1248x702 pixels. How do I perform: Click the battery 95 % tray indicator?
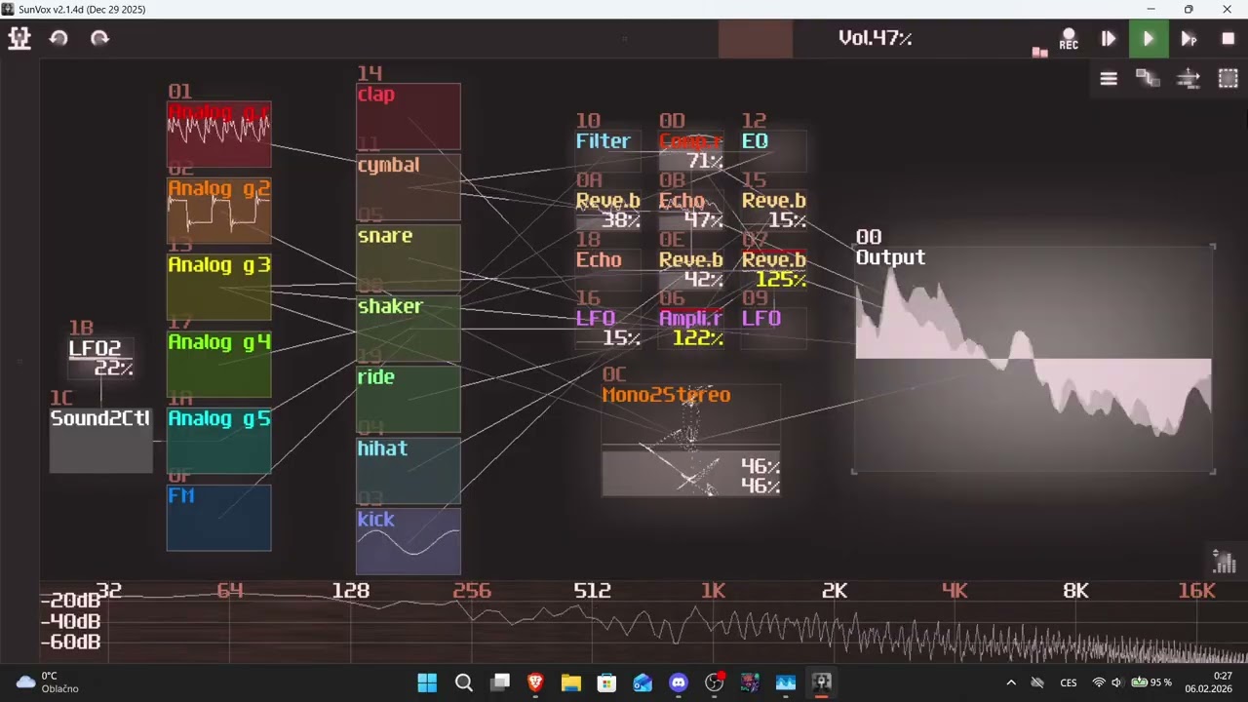click(1153, 682)
